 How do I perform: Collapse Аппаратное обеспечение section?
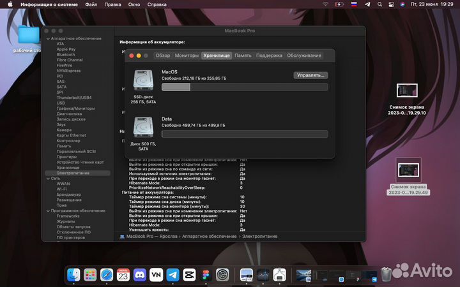tap(48, 39)
